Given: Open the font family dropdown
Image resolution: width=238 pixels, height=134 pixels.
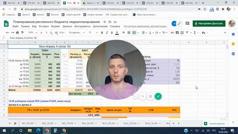Looking at the screenshot, I should pos(77,33).
